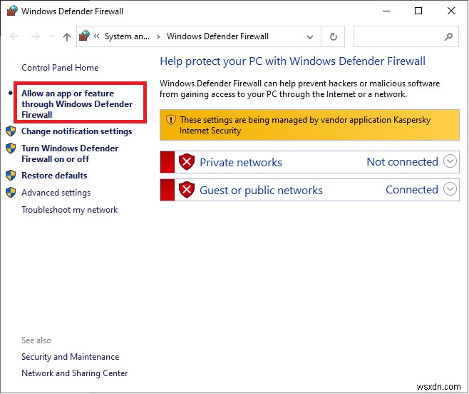Expand Guest or public networks chevron
The image size is (469, 394).
point(450,189)
